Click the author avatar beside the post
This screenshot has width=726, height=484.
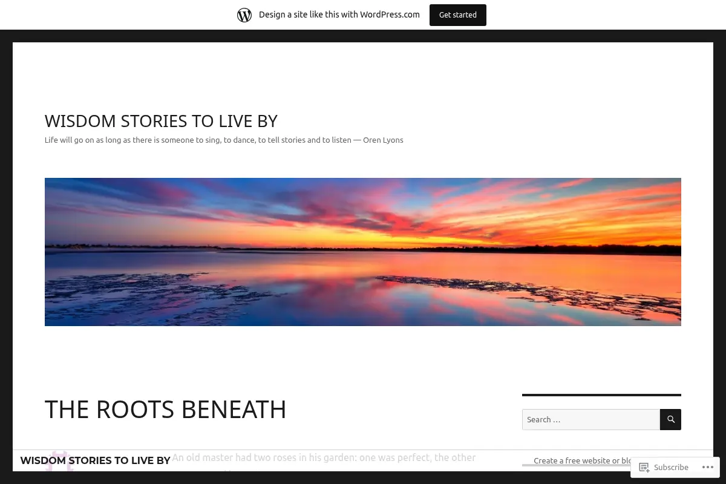59,461
